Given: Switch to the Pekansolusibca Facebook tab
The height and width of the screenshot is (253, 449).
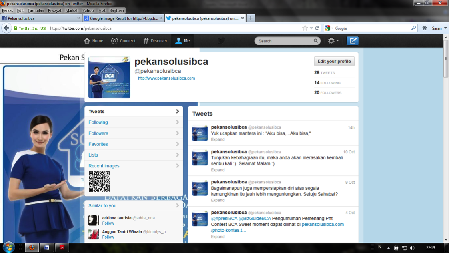Looking at the screenshot, I should coord(40,18).
